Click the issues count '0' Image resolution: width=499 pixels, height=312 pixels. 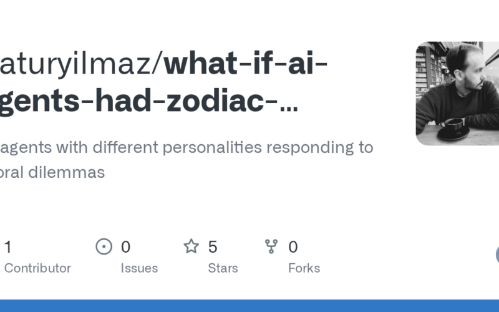tap(125, 247)
